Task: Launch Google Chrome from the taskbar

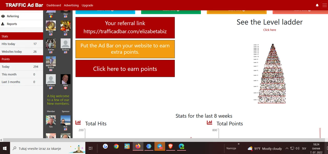Action: click(116, 146)
